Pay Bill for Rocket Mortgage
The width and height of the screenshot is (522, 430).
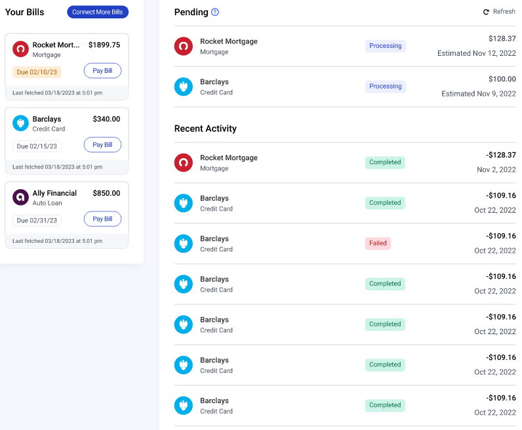pyautogui.click(x=102, y=71)
